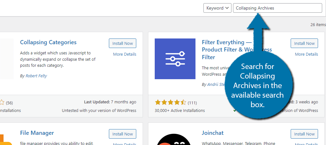Open the Collapsing Categories plugin title
The image size is (326, 145).
pos(48,42)
